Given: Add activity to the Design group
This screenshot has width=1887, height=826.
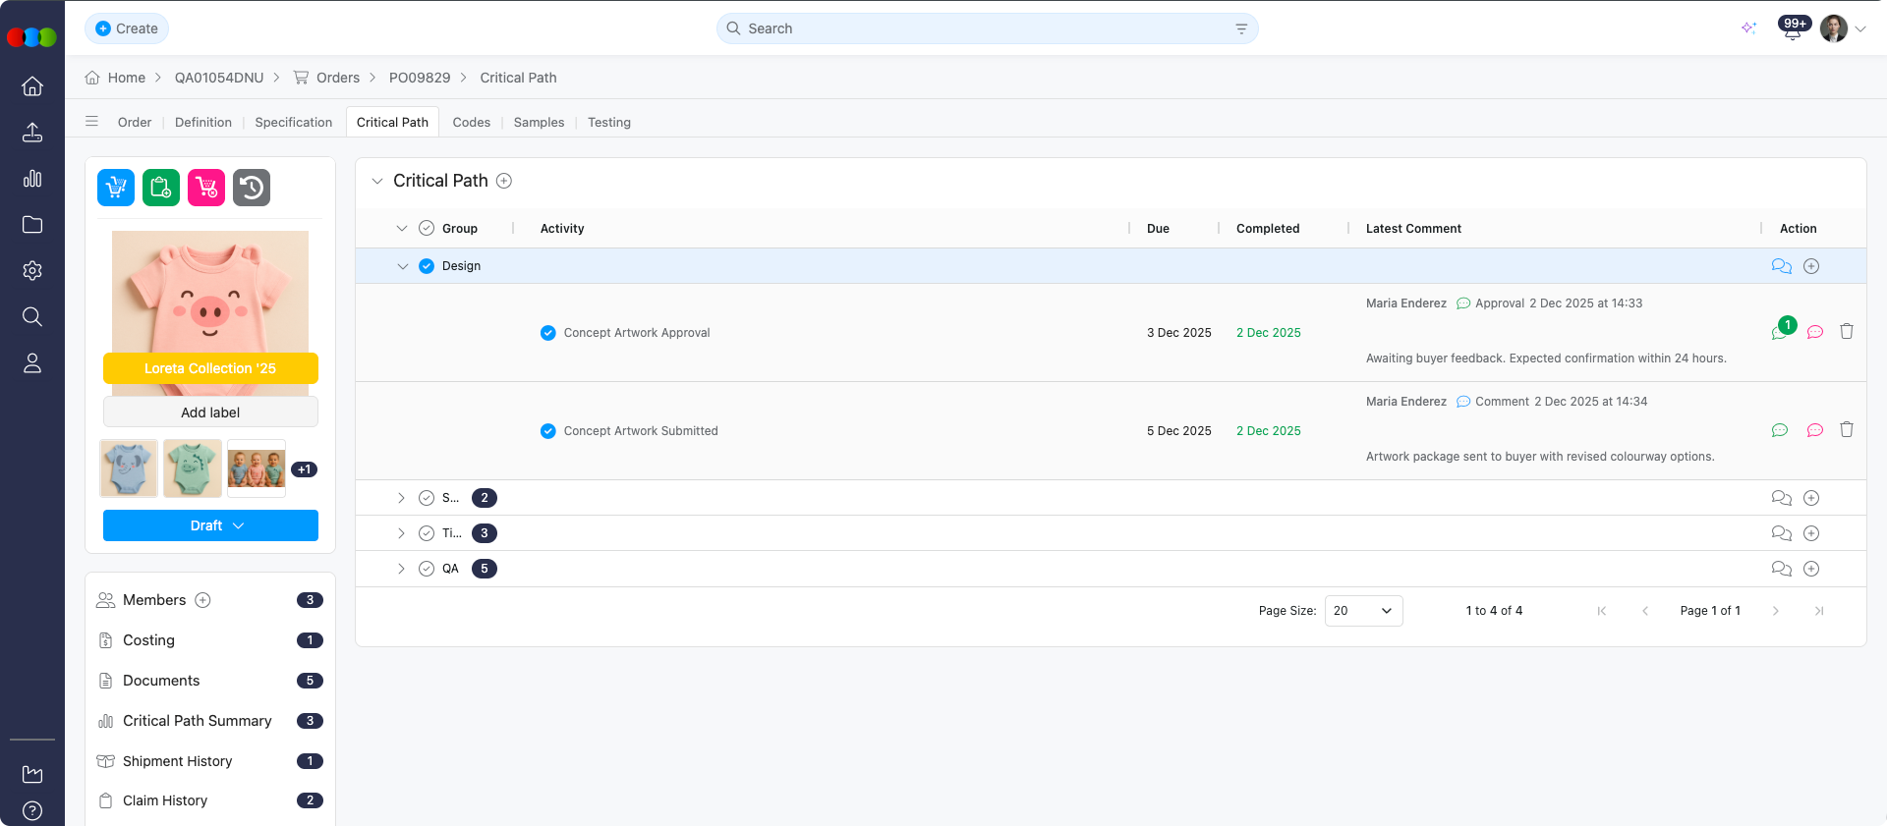Looking at the screenshot, I should (1811, 266).
